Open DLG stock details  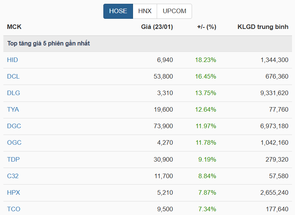(x=13, y=93)
